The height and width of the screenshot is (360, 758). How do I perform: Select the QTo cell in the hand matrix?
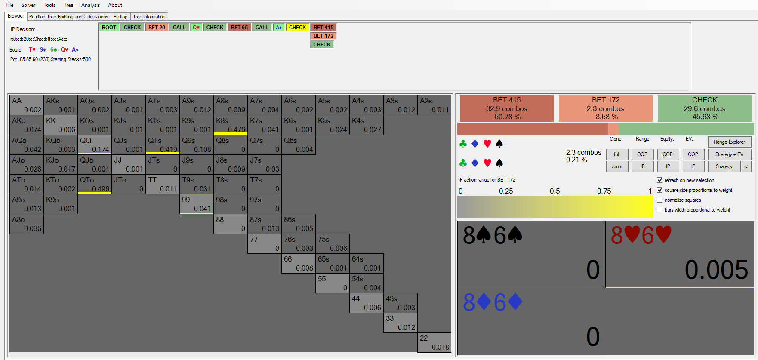click(x=95, y=185)
